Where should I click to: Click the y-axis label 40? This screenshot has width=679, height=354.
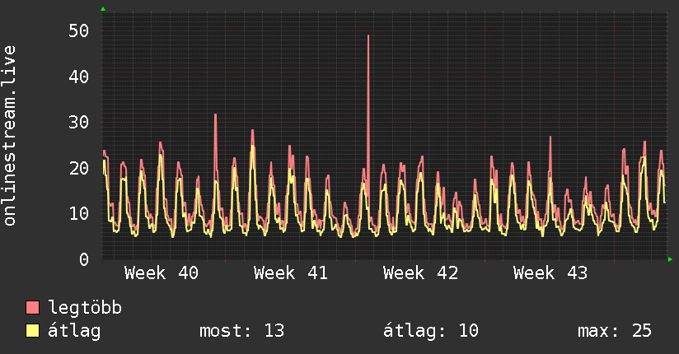coord(79,77)
